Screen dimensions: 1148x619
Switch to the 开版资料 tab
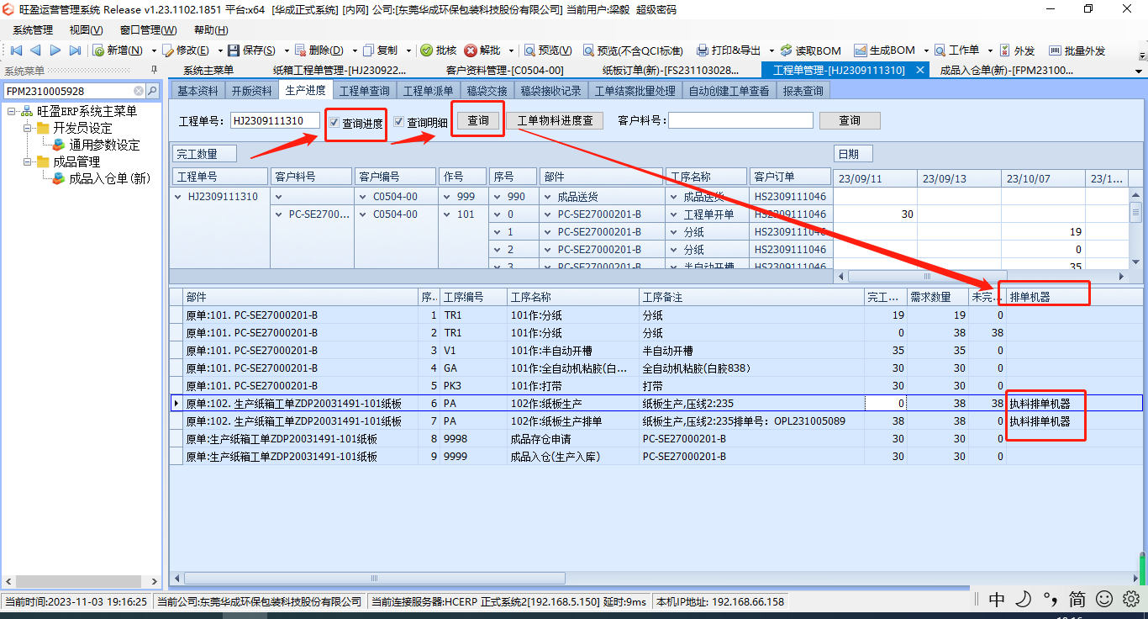(x=252, y=91)
